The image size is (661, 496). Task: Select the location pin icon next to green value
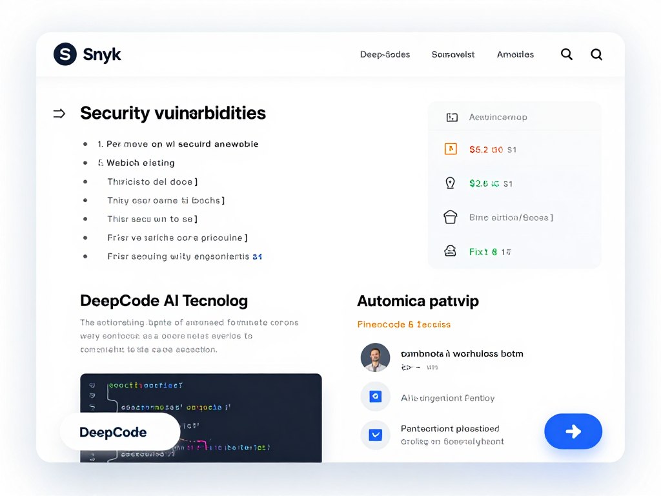point(451,183)
